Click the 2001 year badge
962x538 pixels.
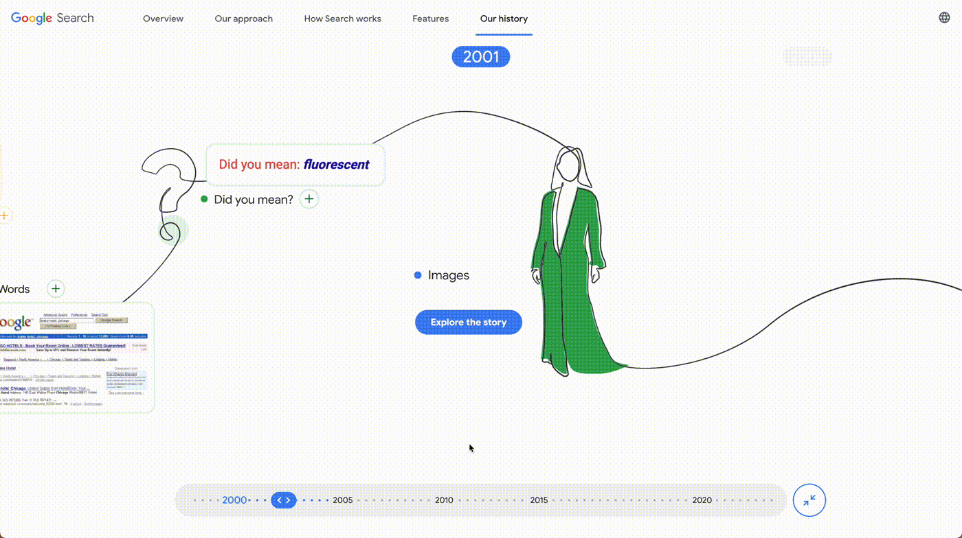pos(481,56)
